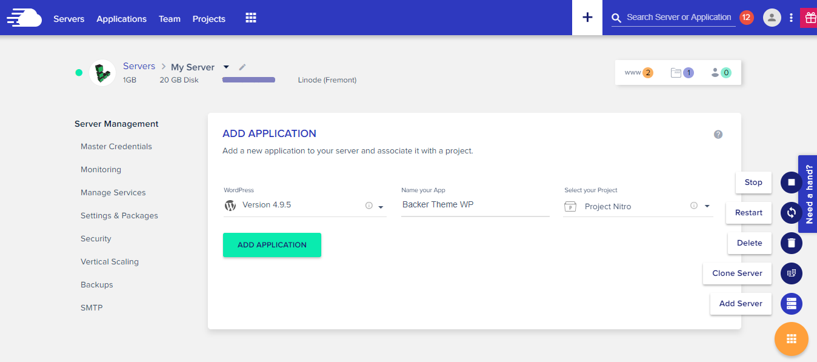Open the Team menu in navbar
This screenshot has width=817, height=362.
pyautogui.click(x=170, y=19)
